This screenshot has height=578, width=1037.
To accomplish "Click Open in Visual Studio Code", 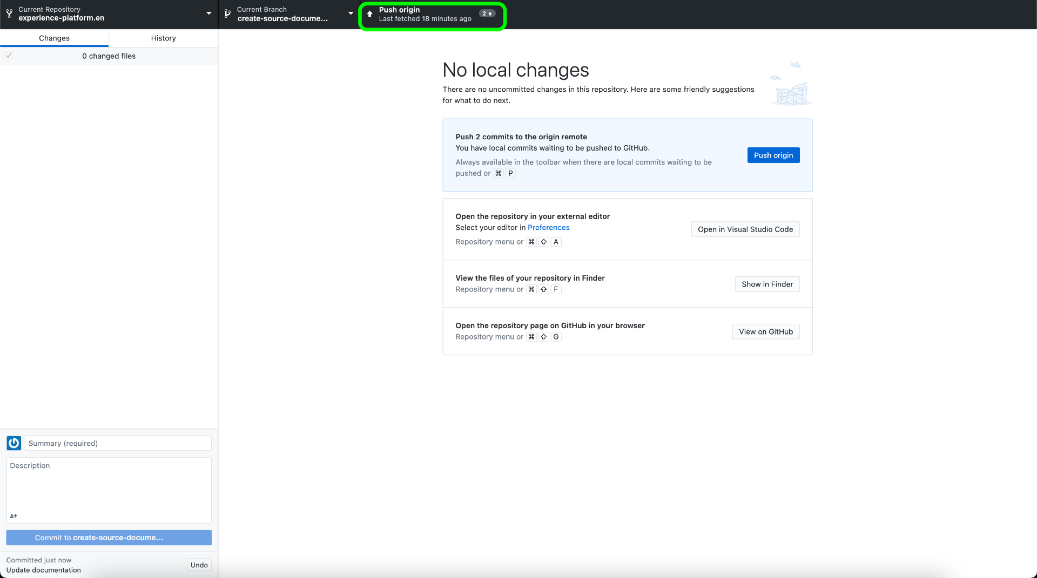I will (745, 229).
